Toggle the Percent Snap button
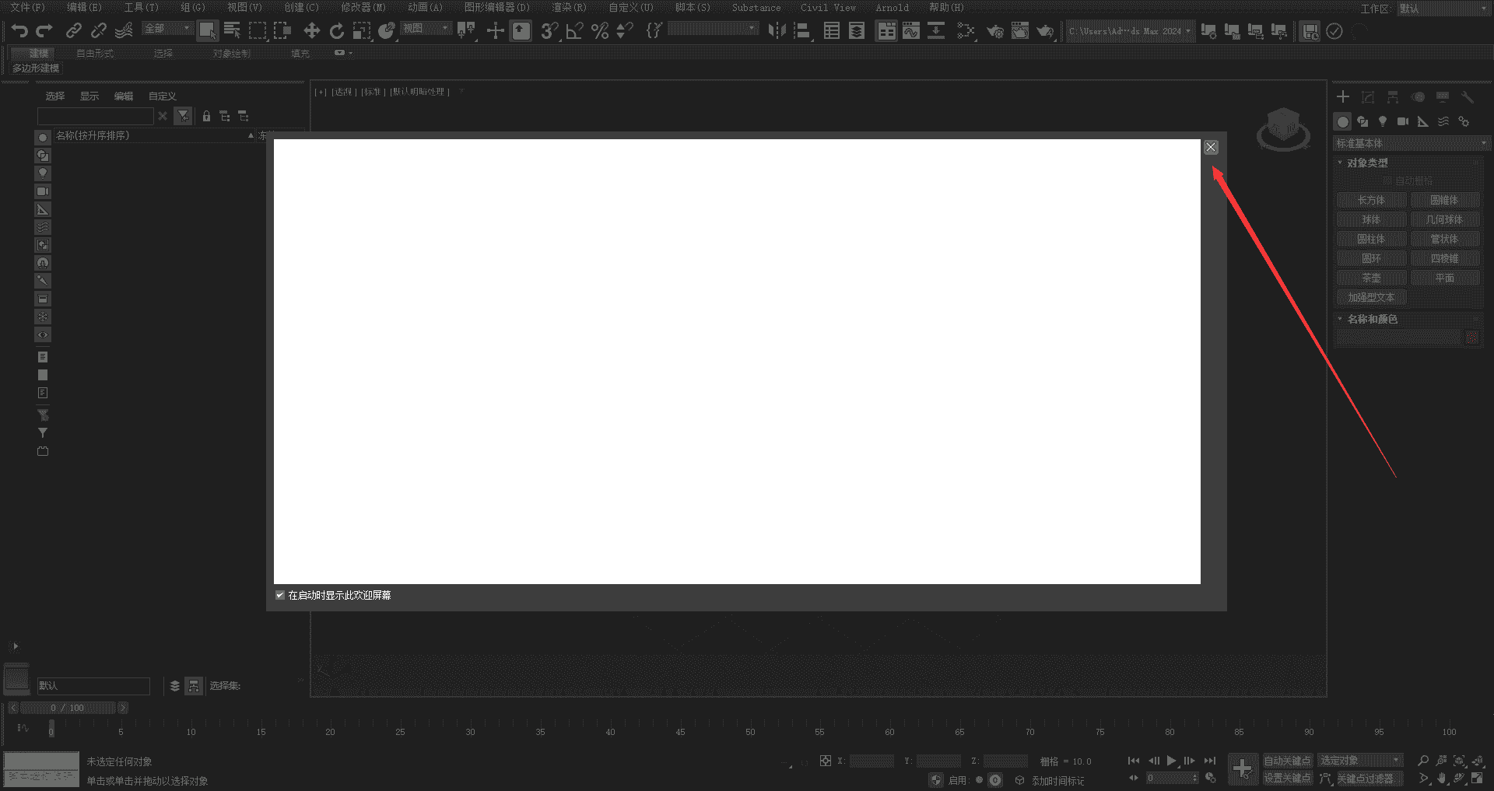This screenshot has width=1494, height=791. coord(599,30)
